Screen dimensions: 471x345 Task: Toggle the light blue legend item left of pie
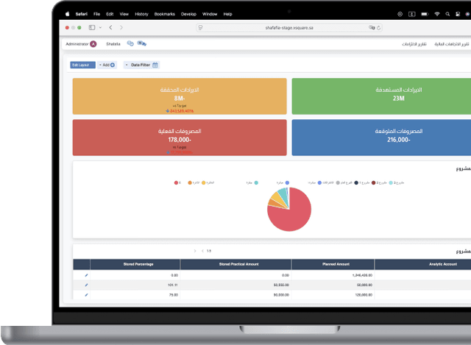tap(255, 182)
